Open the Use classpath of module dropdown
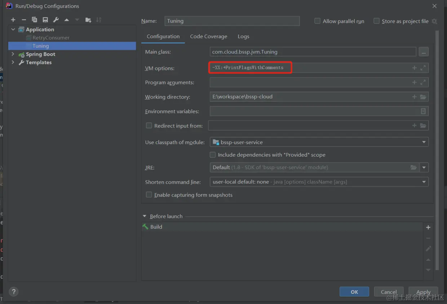 point(319,142)
